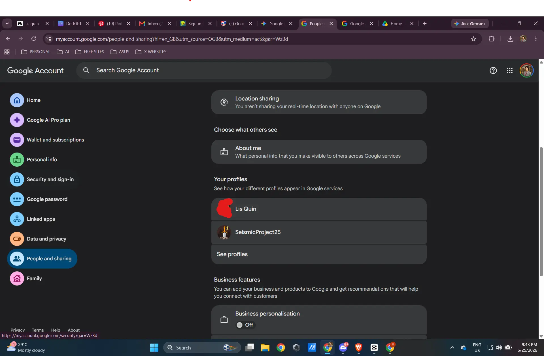Click the Google Account logo
Image resolution: width=544 pixels, height=356 pixels.
[x=35, y=71]
